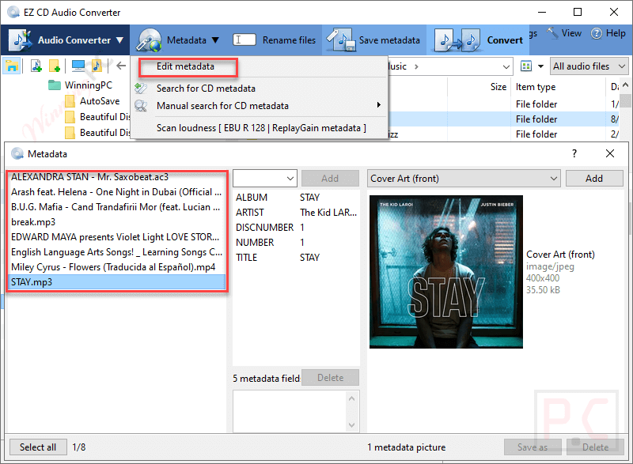Click the View tools icon
The image size is (633, 464).
pos(552,33)
